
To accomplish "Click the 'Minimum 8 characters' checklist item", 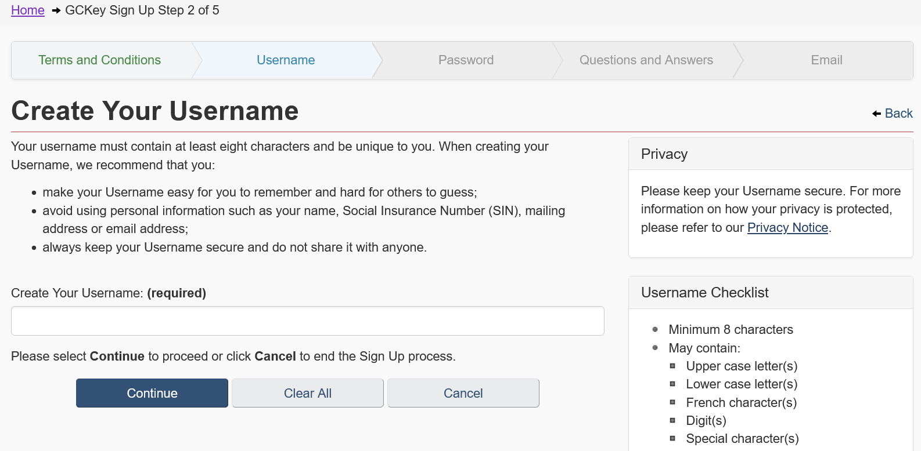I will (x=731, y=330).
